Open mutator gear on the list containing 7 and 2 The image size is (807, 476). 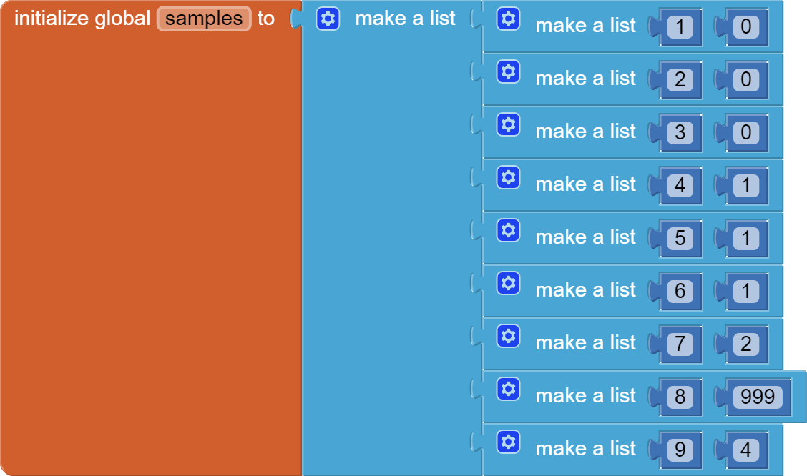(x=508, y=336)
